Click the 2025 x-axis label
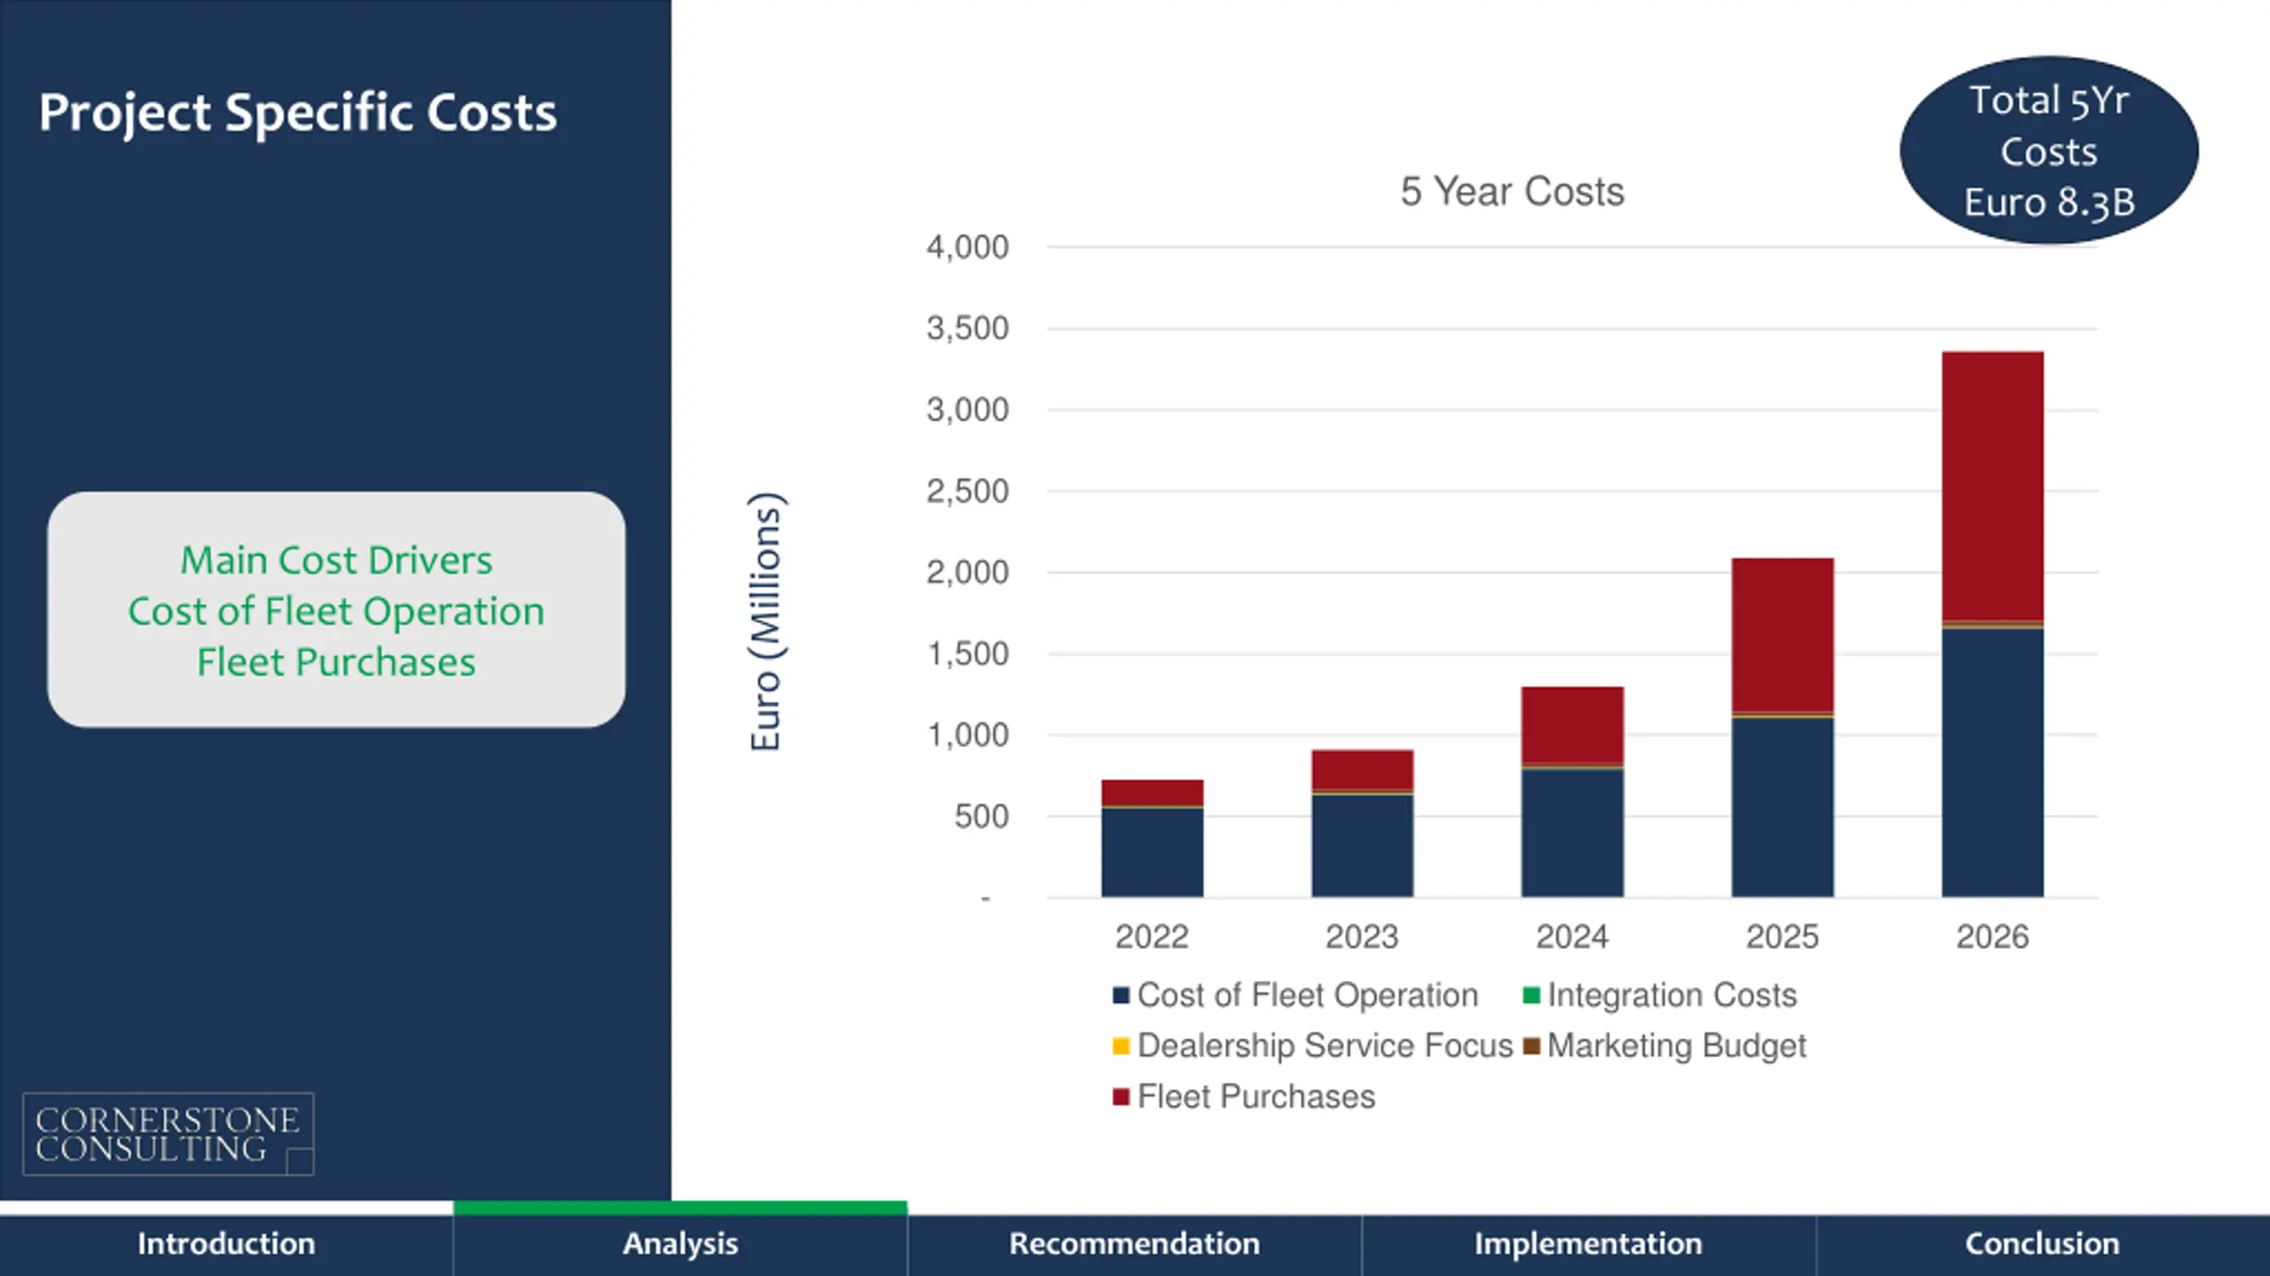Screen dimensions: 2270x1276 pyautogui.click(x=1782, y=937)
